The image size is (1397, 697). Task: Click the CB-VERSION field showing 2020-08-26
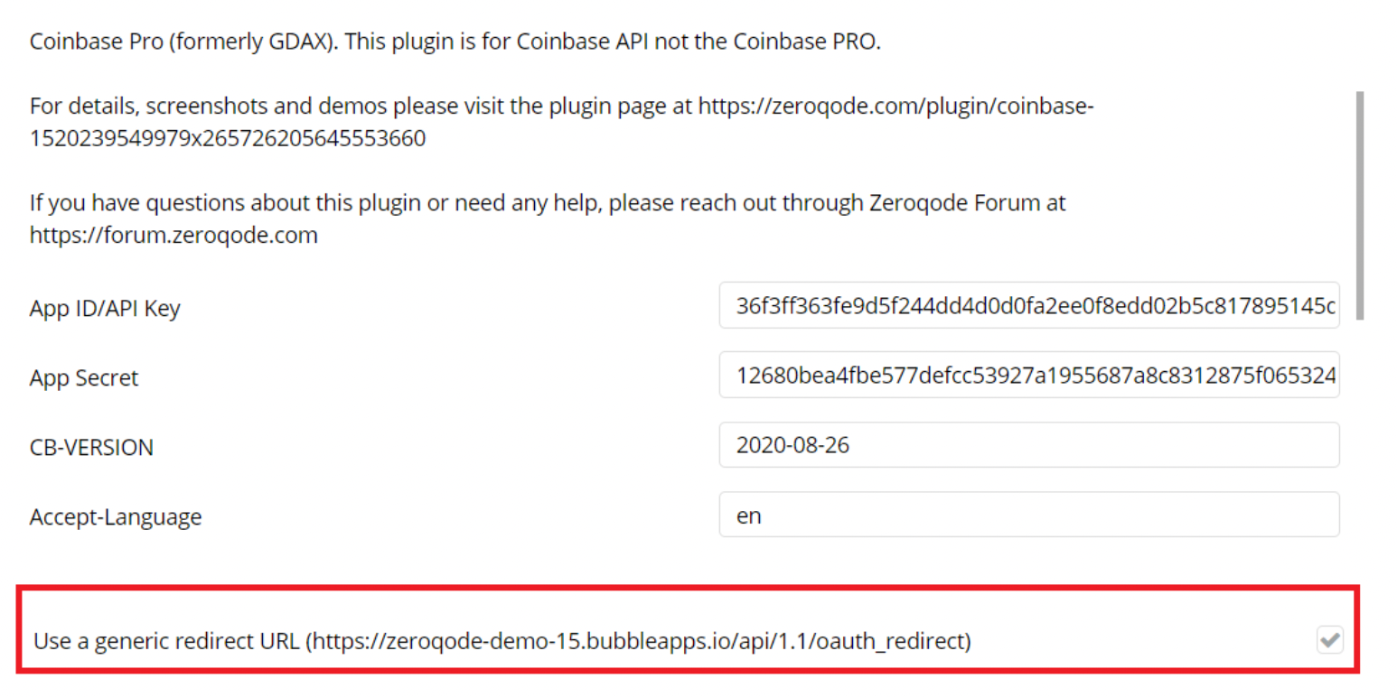1028,444
